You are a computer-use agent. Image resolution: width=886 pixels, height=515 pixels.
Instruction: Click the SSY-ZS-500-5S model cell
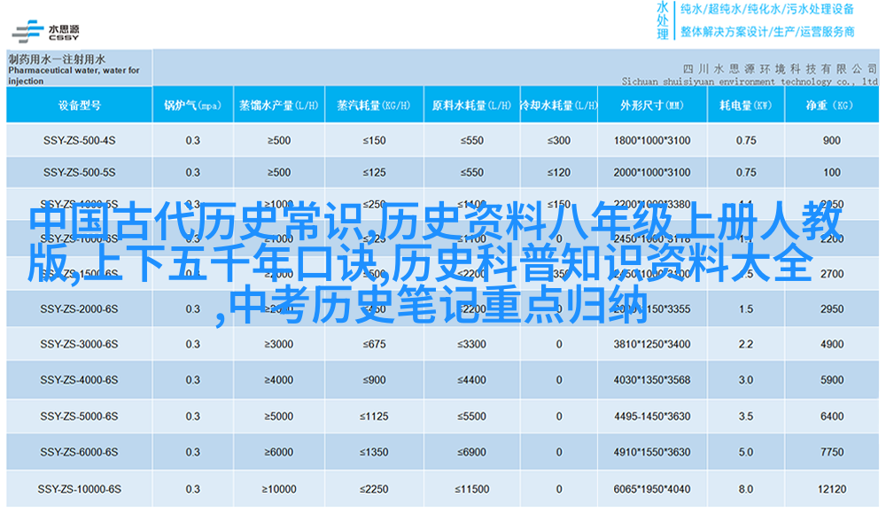point(79,172)
